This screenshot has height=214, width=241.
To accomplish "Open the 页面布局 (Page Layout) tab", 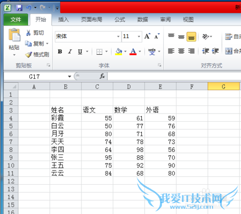I will tap(92, 20).
